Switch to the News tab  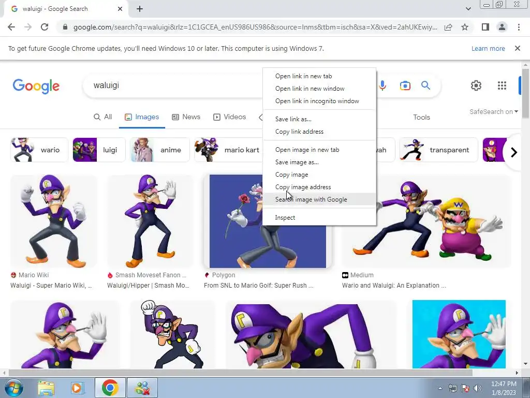pos(186,117)
